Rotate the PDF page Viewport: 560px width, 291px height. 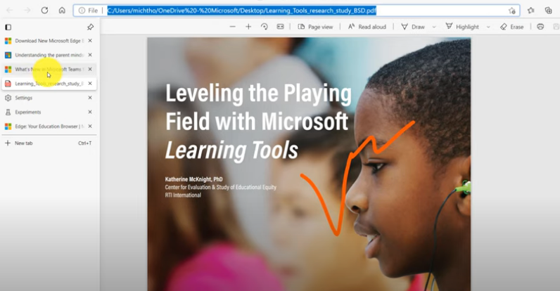(265, 27)
